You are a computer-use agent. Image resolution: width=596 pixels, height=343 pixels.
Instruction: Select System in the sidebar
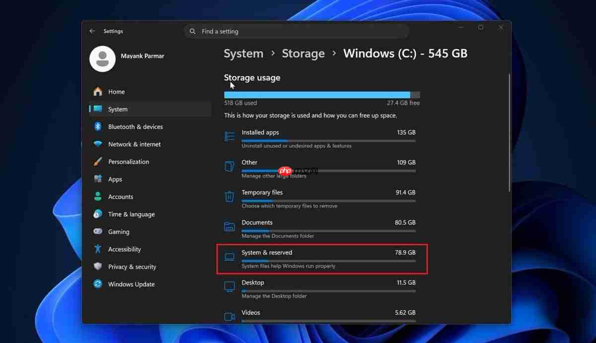[150, 109]
